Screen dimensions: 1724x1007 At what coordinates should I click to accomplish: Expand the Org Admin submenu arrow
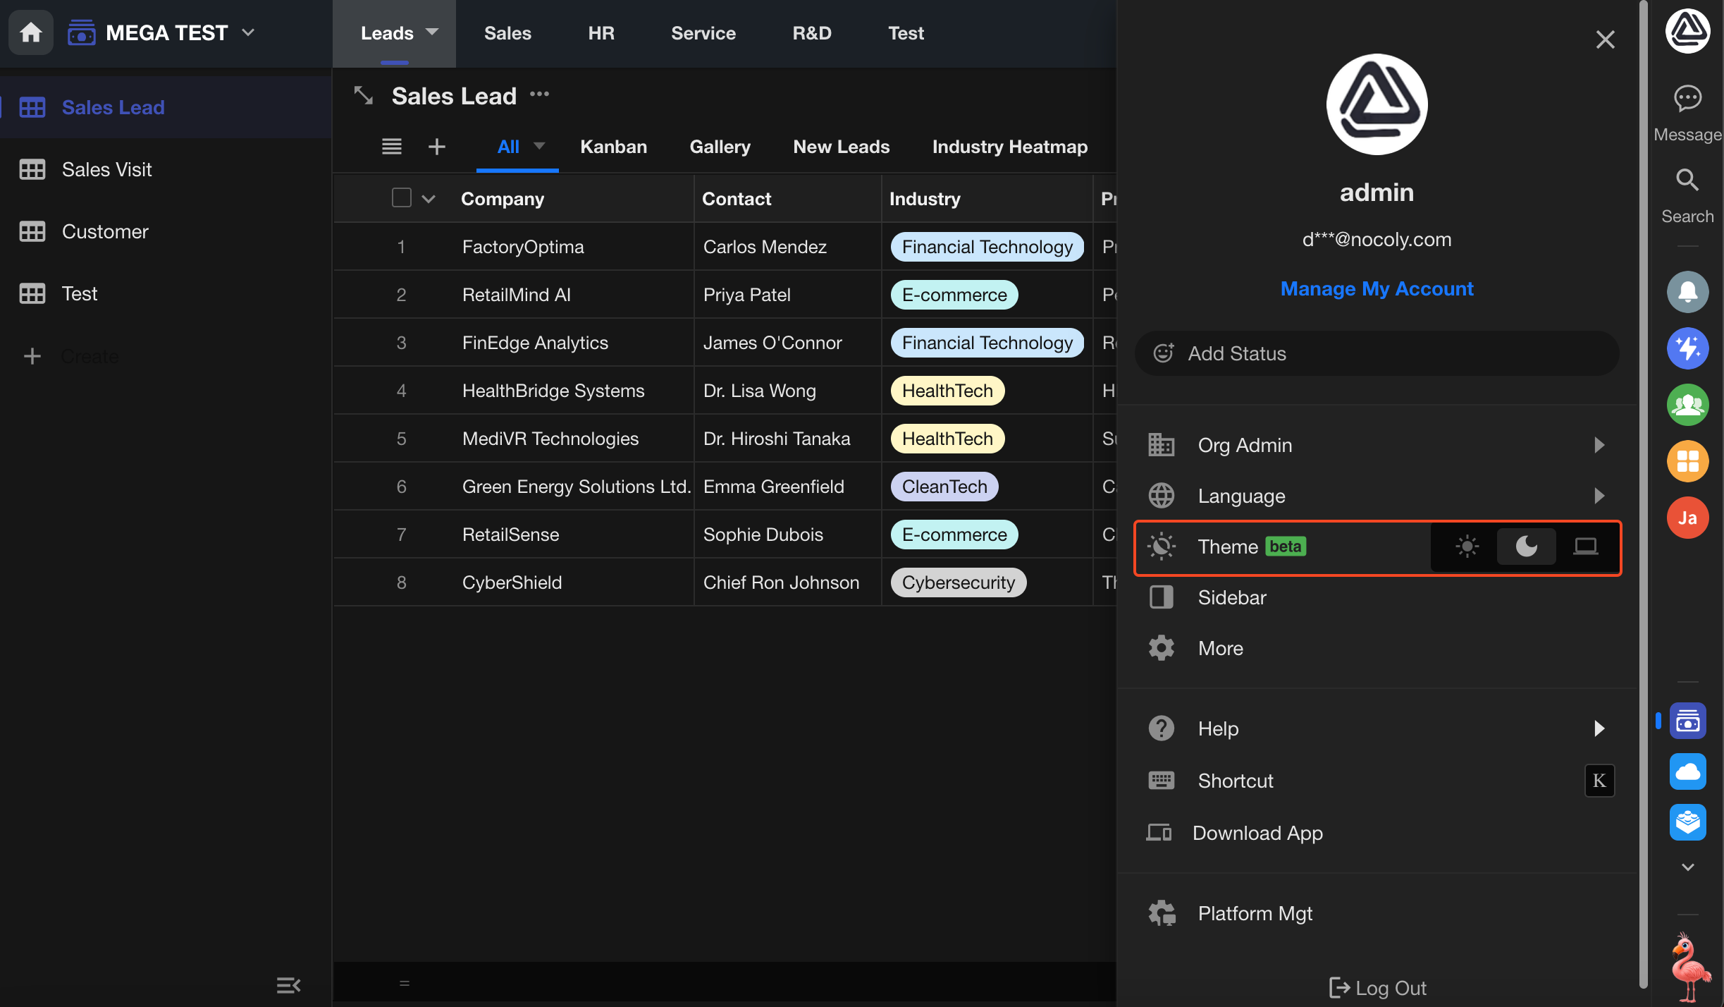[1599, 445]
